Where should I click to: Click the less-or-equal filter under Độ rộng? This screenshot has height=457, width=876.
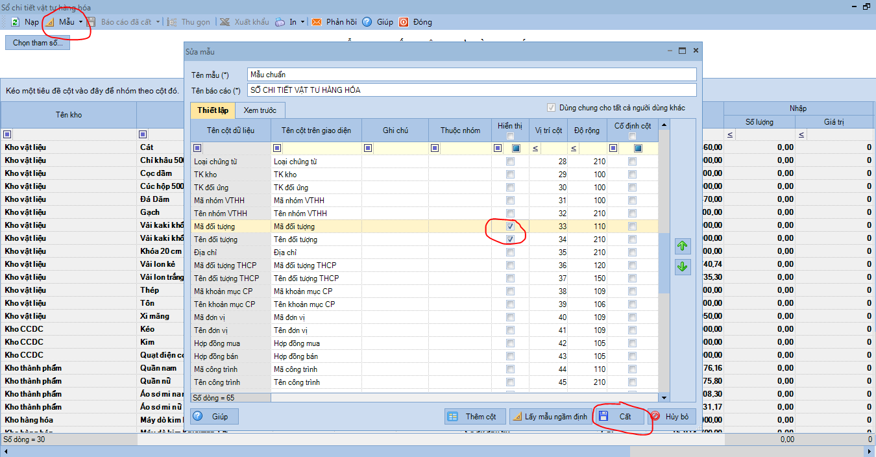[x=574, y=149]
